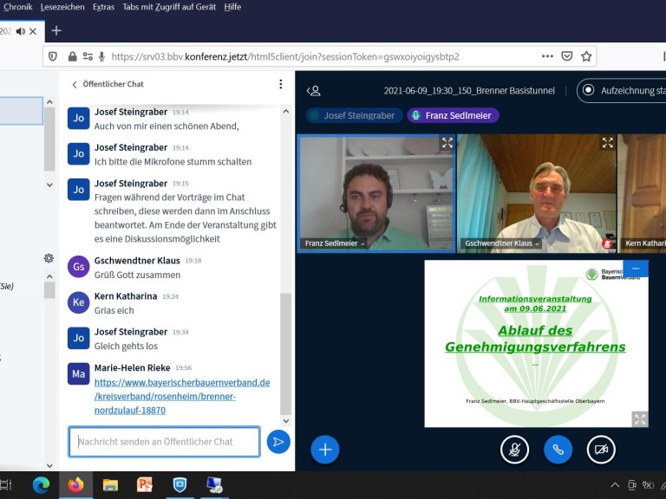Minimize presentation with blue minus button
The width and height of the screenshot is (666, 499).
coord(636,269)
